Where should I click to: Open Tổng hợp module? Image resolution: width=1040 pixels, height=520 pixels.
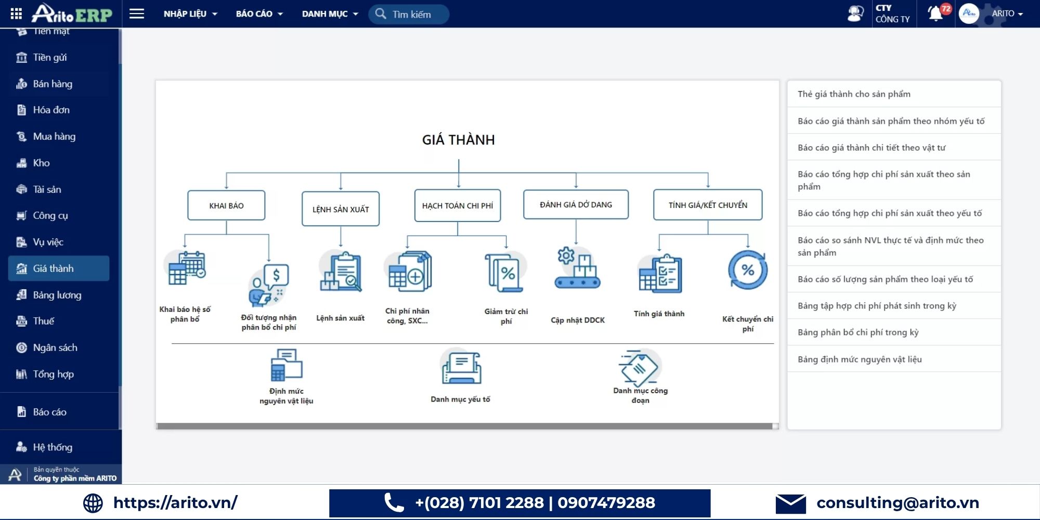pyautogui.click(x=59, y=374)
